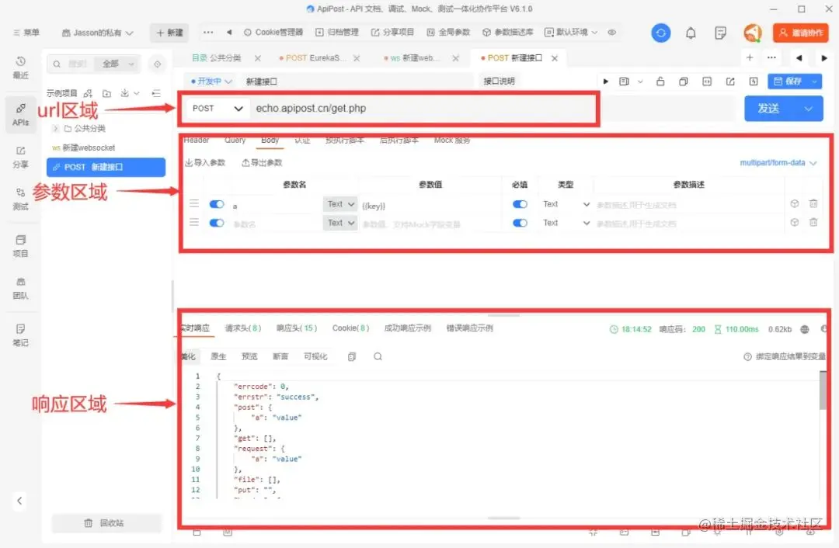The height and width of the screenshot is (548, 839).
Task: Open the tab bar more options ellipsis
Action: [x=771, y=57]
